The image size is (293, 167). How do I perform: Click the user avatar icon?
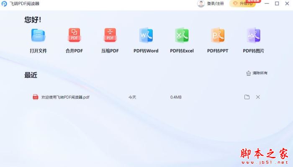(x=201, y=4)
